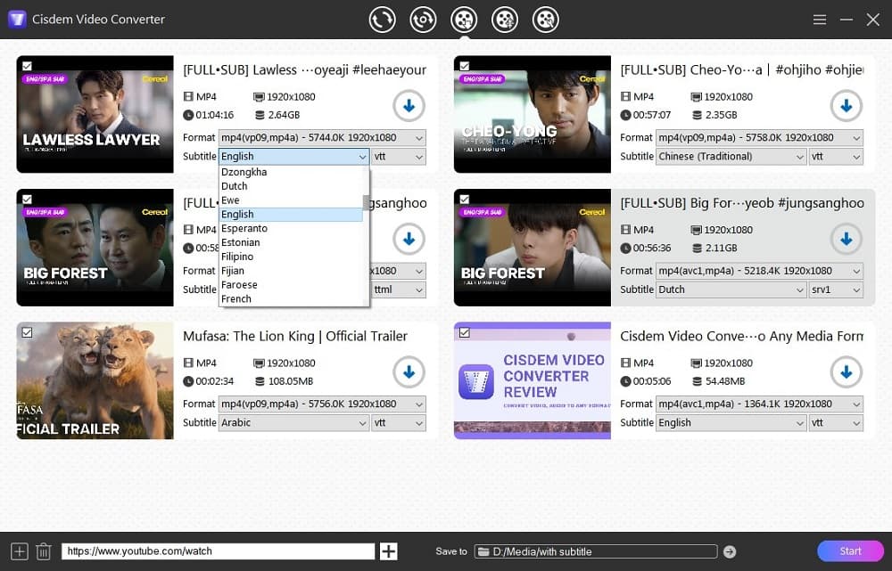Open the output folder arrow icon
892x571 pixels.
point(730,551)
